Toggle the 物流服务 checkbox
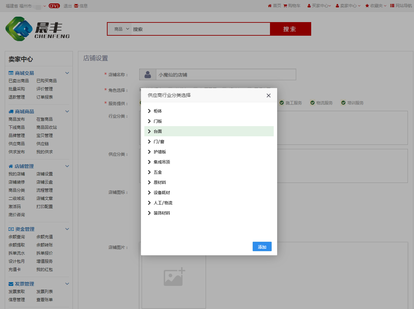 312,103
